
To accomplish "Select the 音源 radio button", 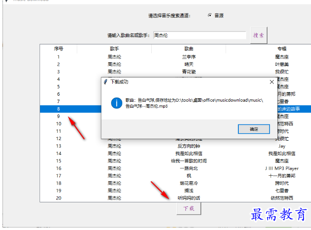I will [x=210, y=15].
